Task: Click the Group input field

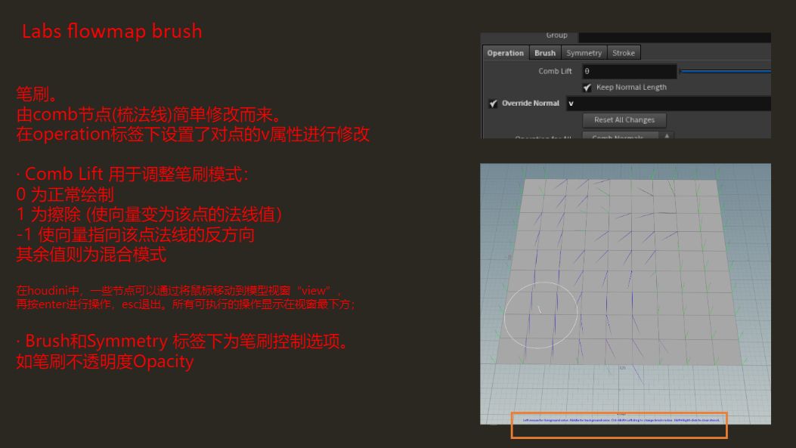Action: [674, 37]
